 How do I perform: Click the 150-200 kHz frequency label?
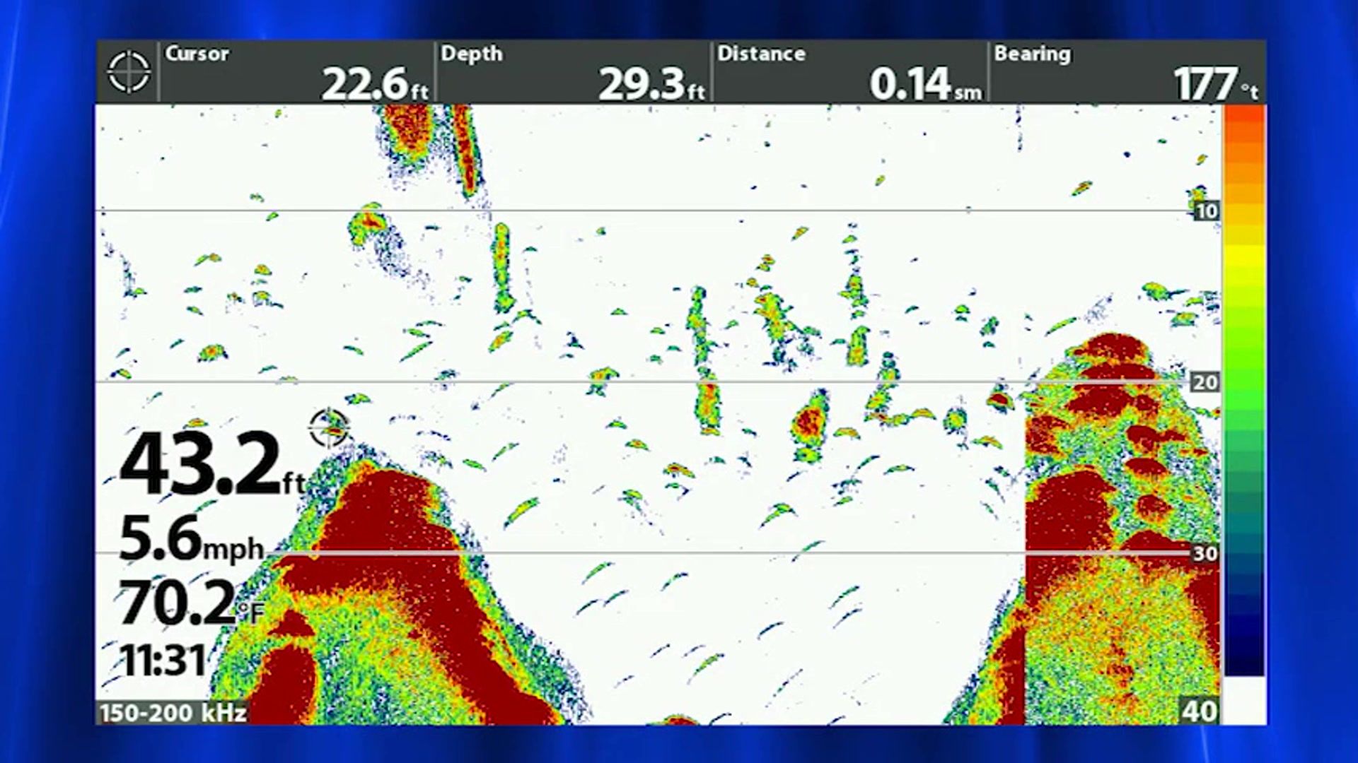click(173, 713)
